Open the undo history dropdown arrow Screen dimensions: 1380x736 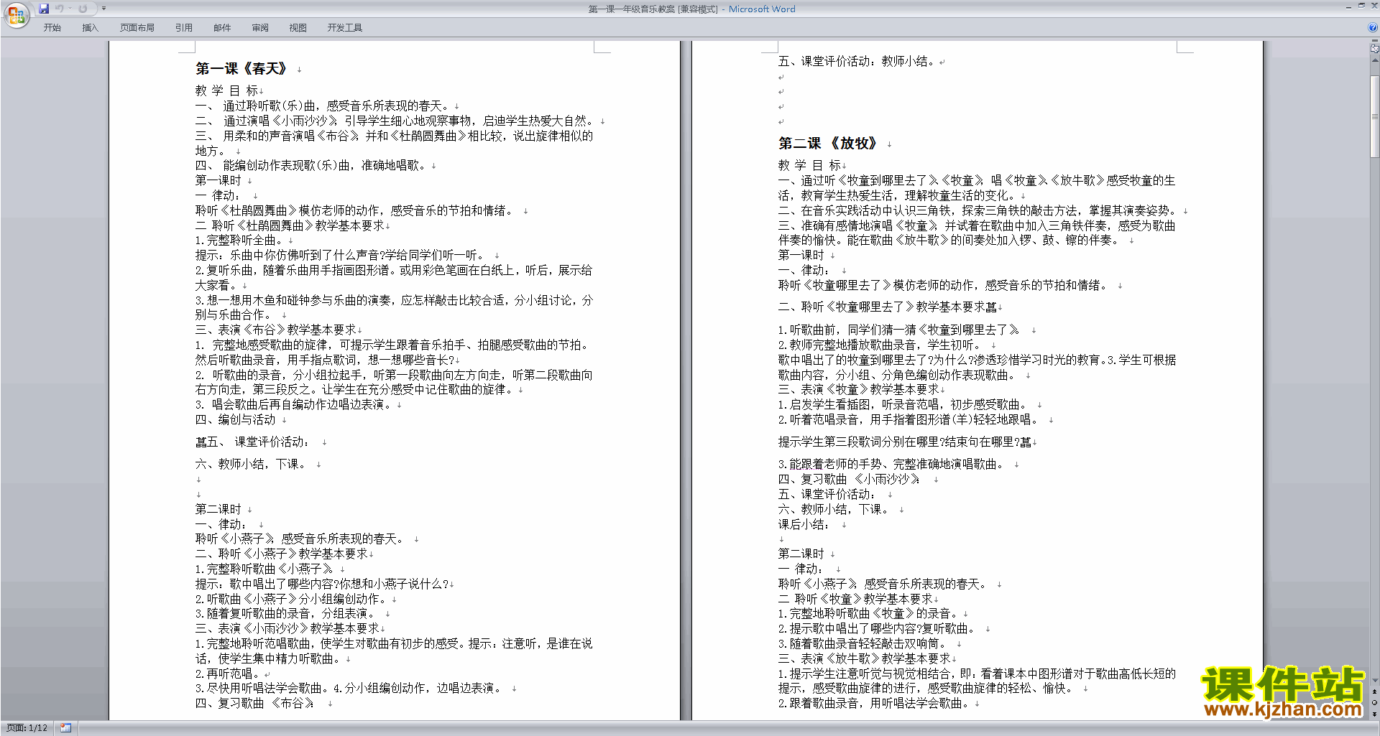[70, 9]
